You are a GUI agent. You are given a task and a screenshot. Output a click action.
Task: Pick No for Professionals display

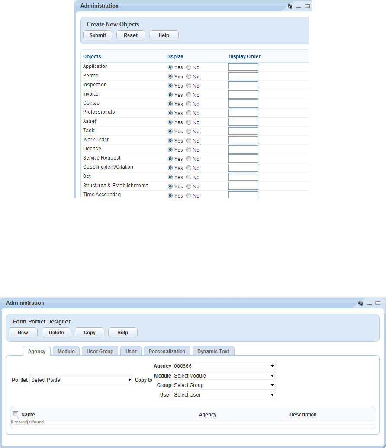tap(188, 113)
